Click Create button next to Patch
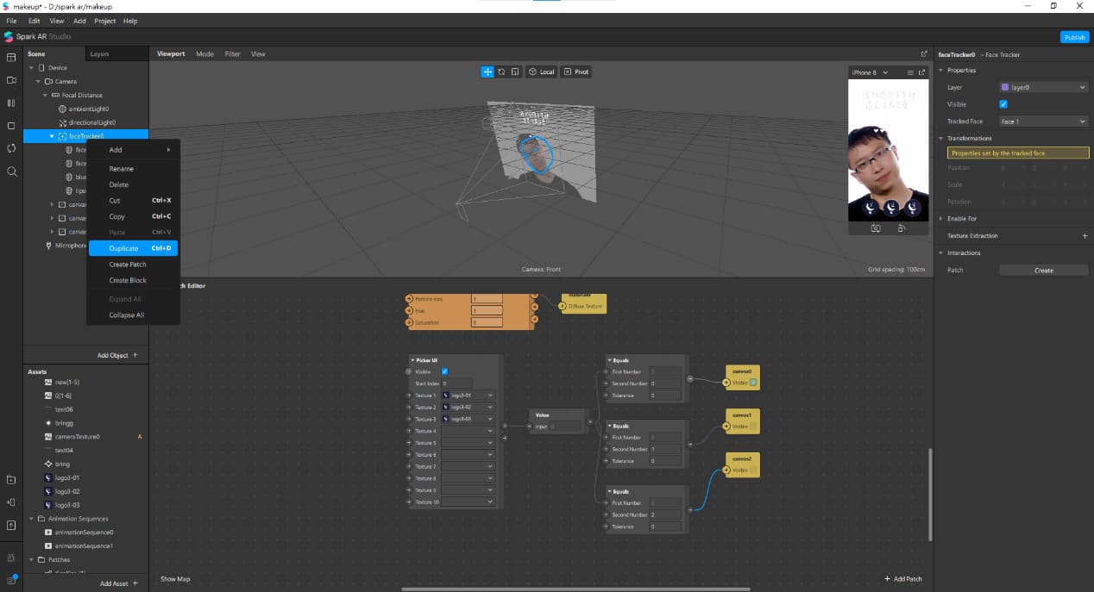 (1043, 271)
